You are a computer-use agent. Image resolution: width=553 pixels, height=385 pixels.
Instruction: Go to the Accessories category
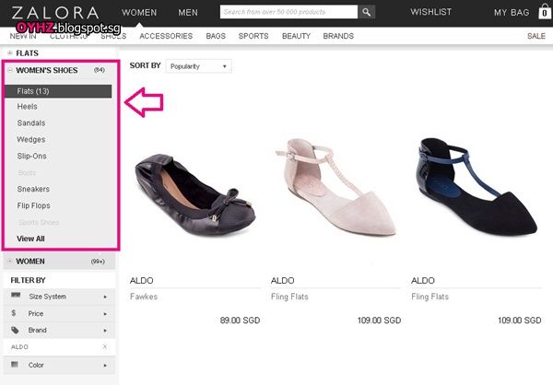click(x=166, y=36)
